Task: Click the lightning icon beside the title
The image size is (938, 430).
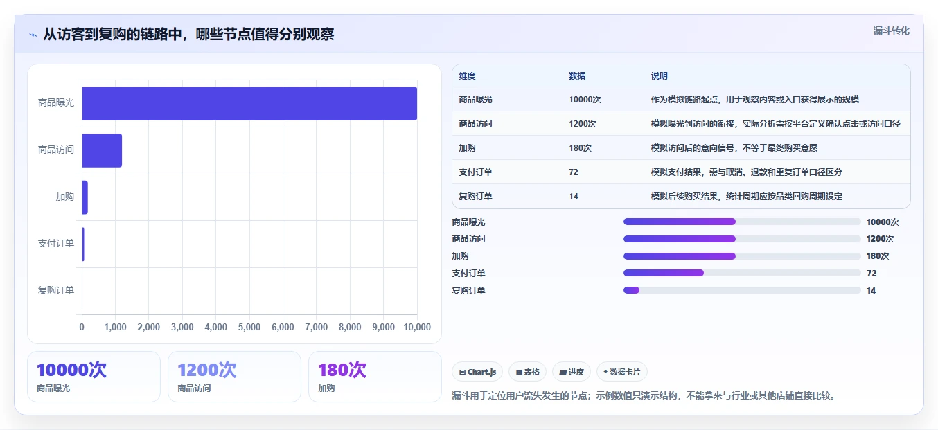Action: [33, 35]
